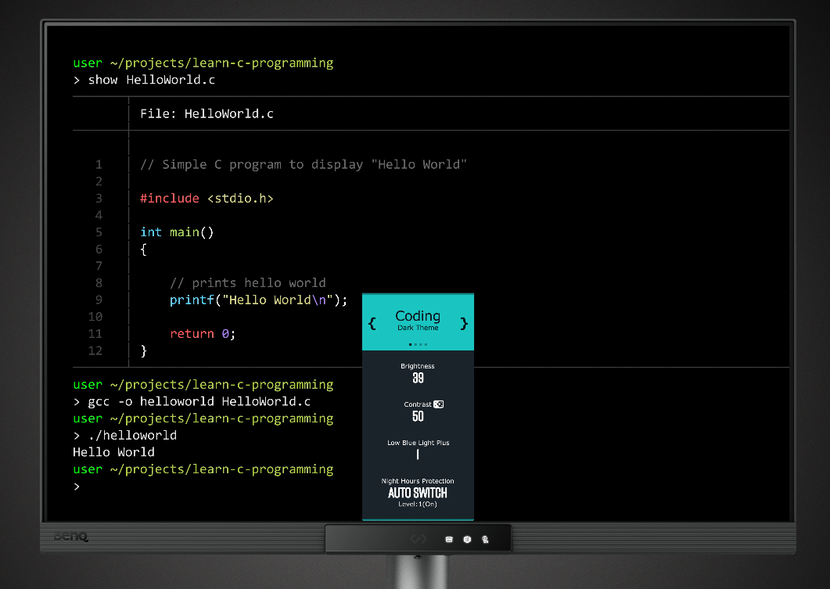Select the active first page indicator dot
Image resolution: width=830 pixels, height=589 pixels.
pyautogui.click(x=411, y=344)
